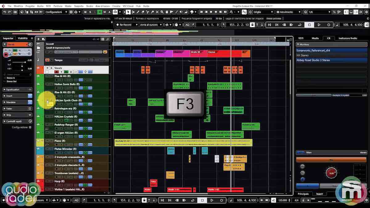Select the Zoom magnifying glass tool
This screenshot has width=370, height=208.
click(162, 12)
